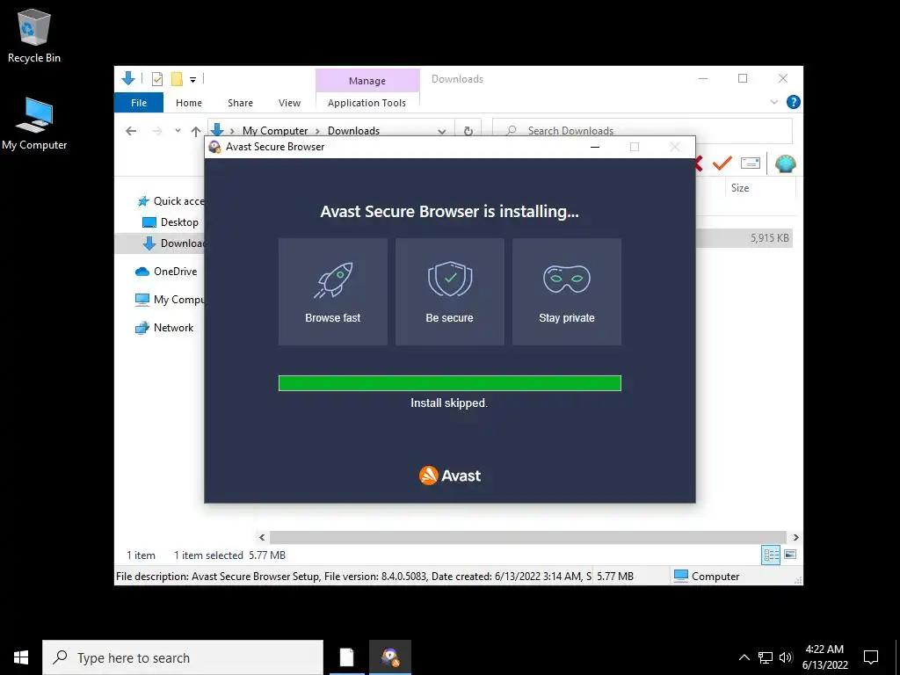Image resolution: width=900 pixels, height=675 pixels.
Task: Click the orange checkmark ribbon icon
Action: point(722,163)
